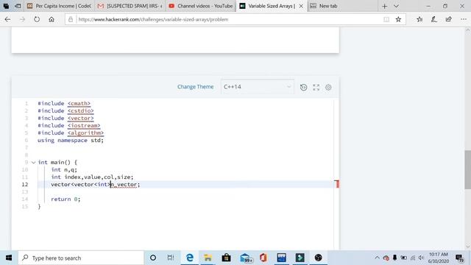This screenshot has width=471, height=265.
Task: Switch to the New tab
Action: click(x=342, y=6)
